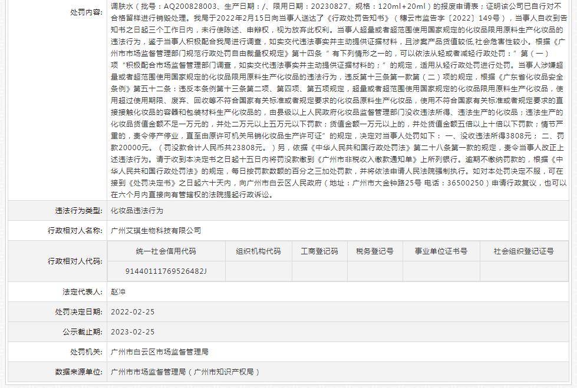Click the 组织机构代码 column header
Screen dimensions: 577x388
pos(258,251)
